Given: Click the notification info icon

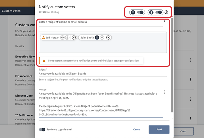Looking at the screenshot, I should [x=166, y=12].
